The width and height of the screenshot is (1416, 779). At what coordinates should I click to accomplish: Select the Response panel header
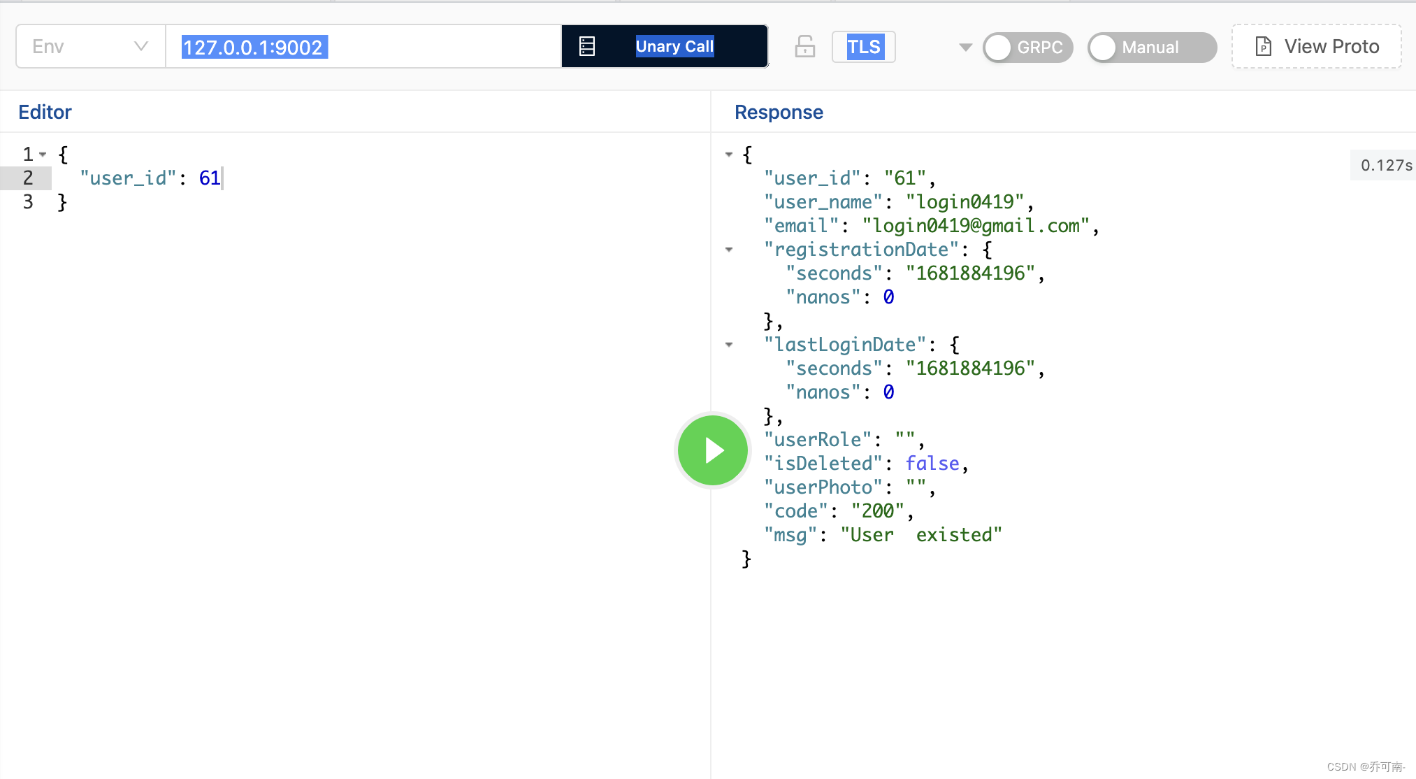point(779,112)
